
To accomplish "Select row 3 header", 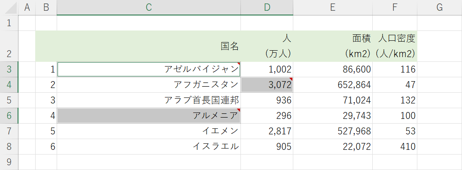I will (9, 70).
